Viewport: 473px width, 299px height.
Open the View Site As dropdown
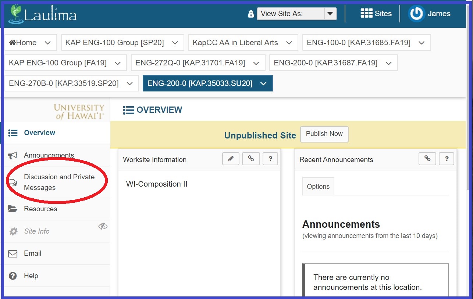click(296, 14)
